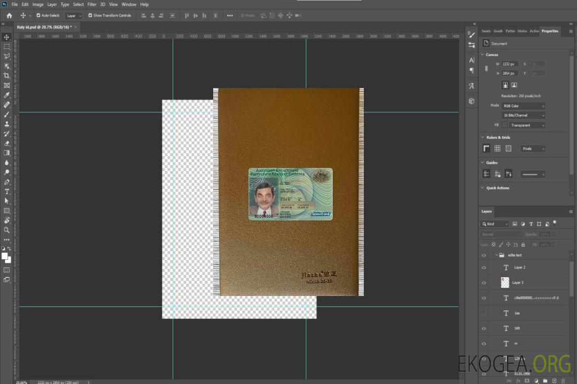Click the more options ellipsis button
577x384 pixels.
pyautogui.click(x=230, y=15)
